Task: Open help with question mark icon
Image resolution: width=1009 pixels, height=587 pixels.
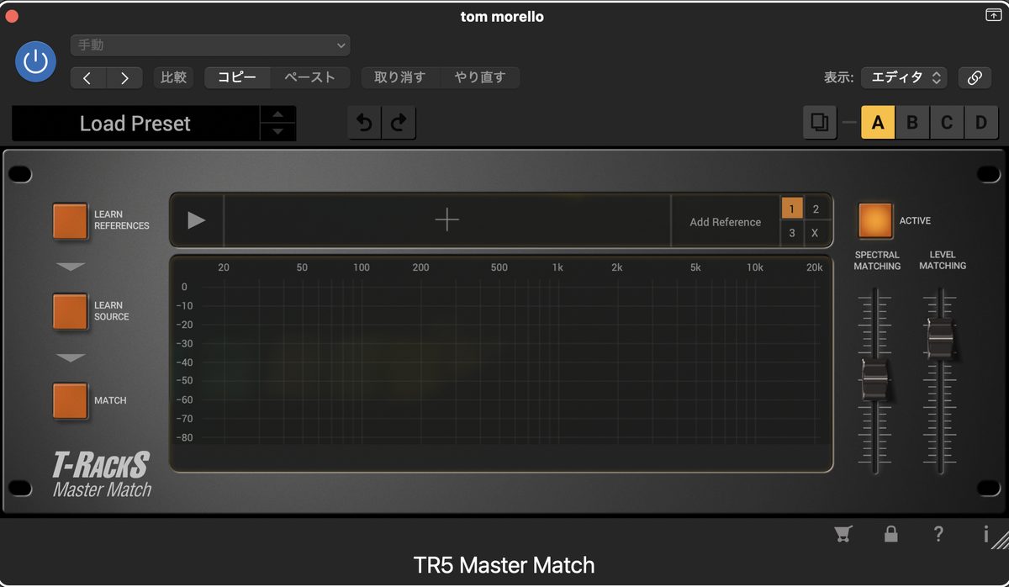Action: coord(938,534)
